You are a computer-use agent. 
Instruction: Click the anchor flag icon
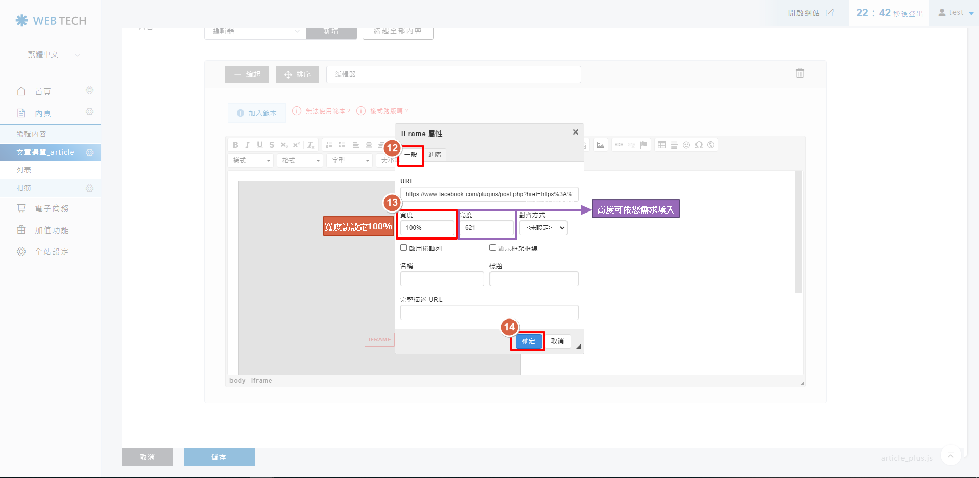(x=643, y=145)
